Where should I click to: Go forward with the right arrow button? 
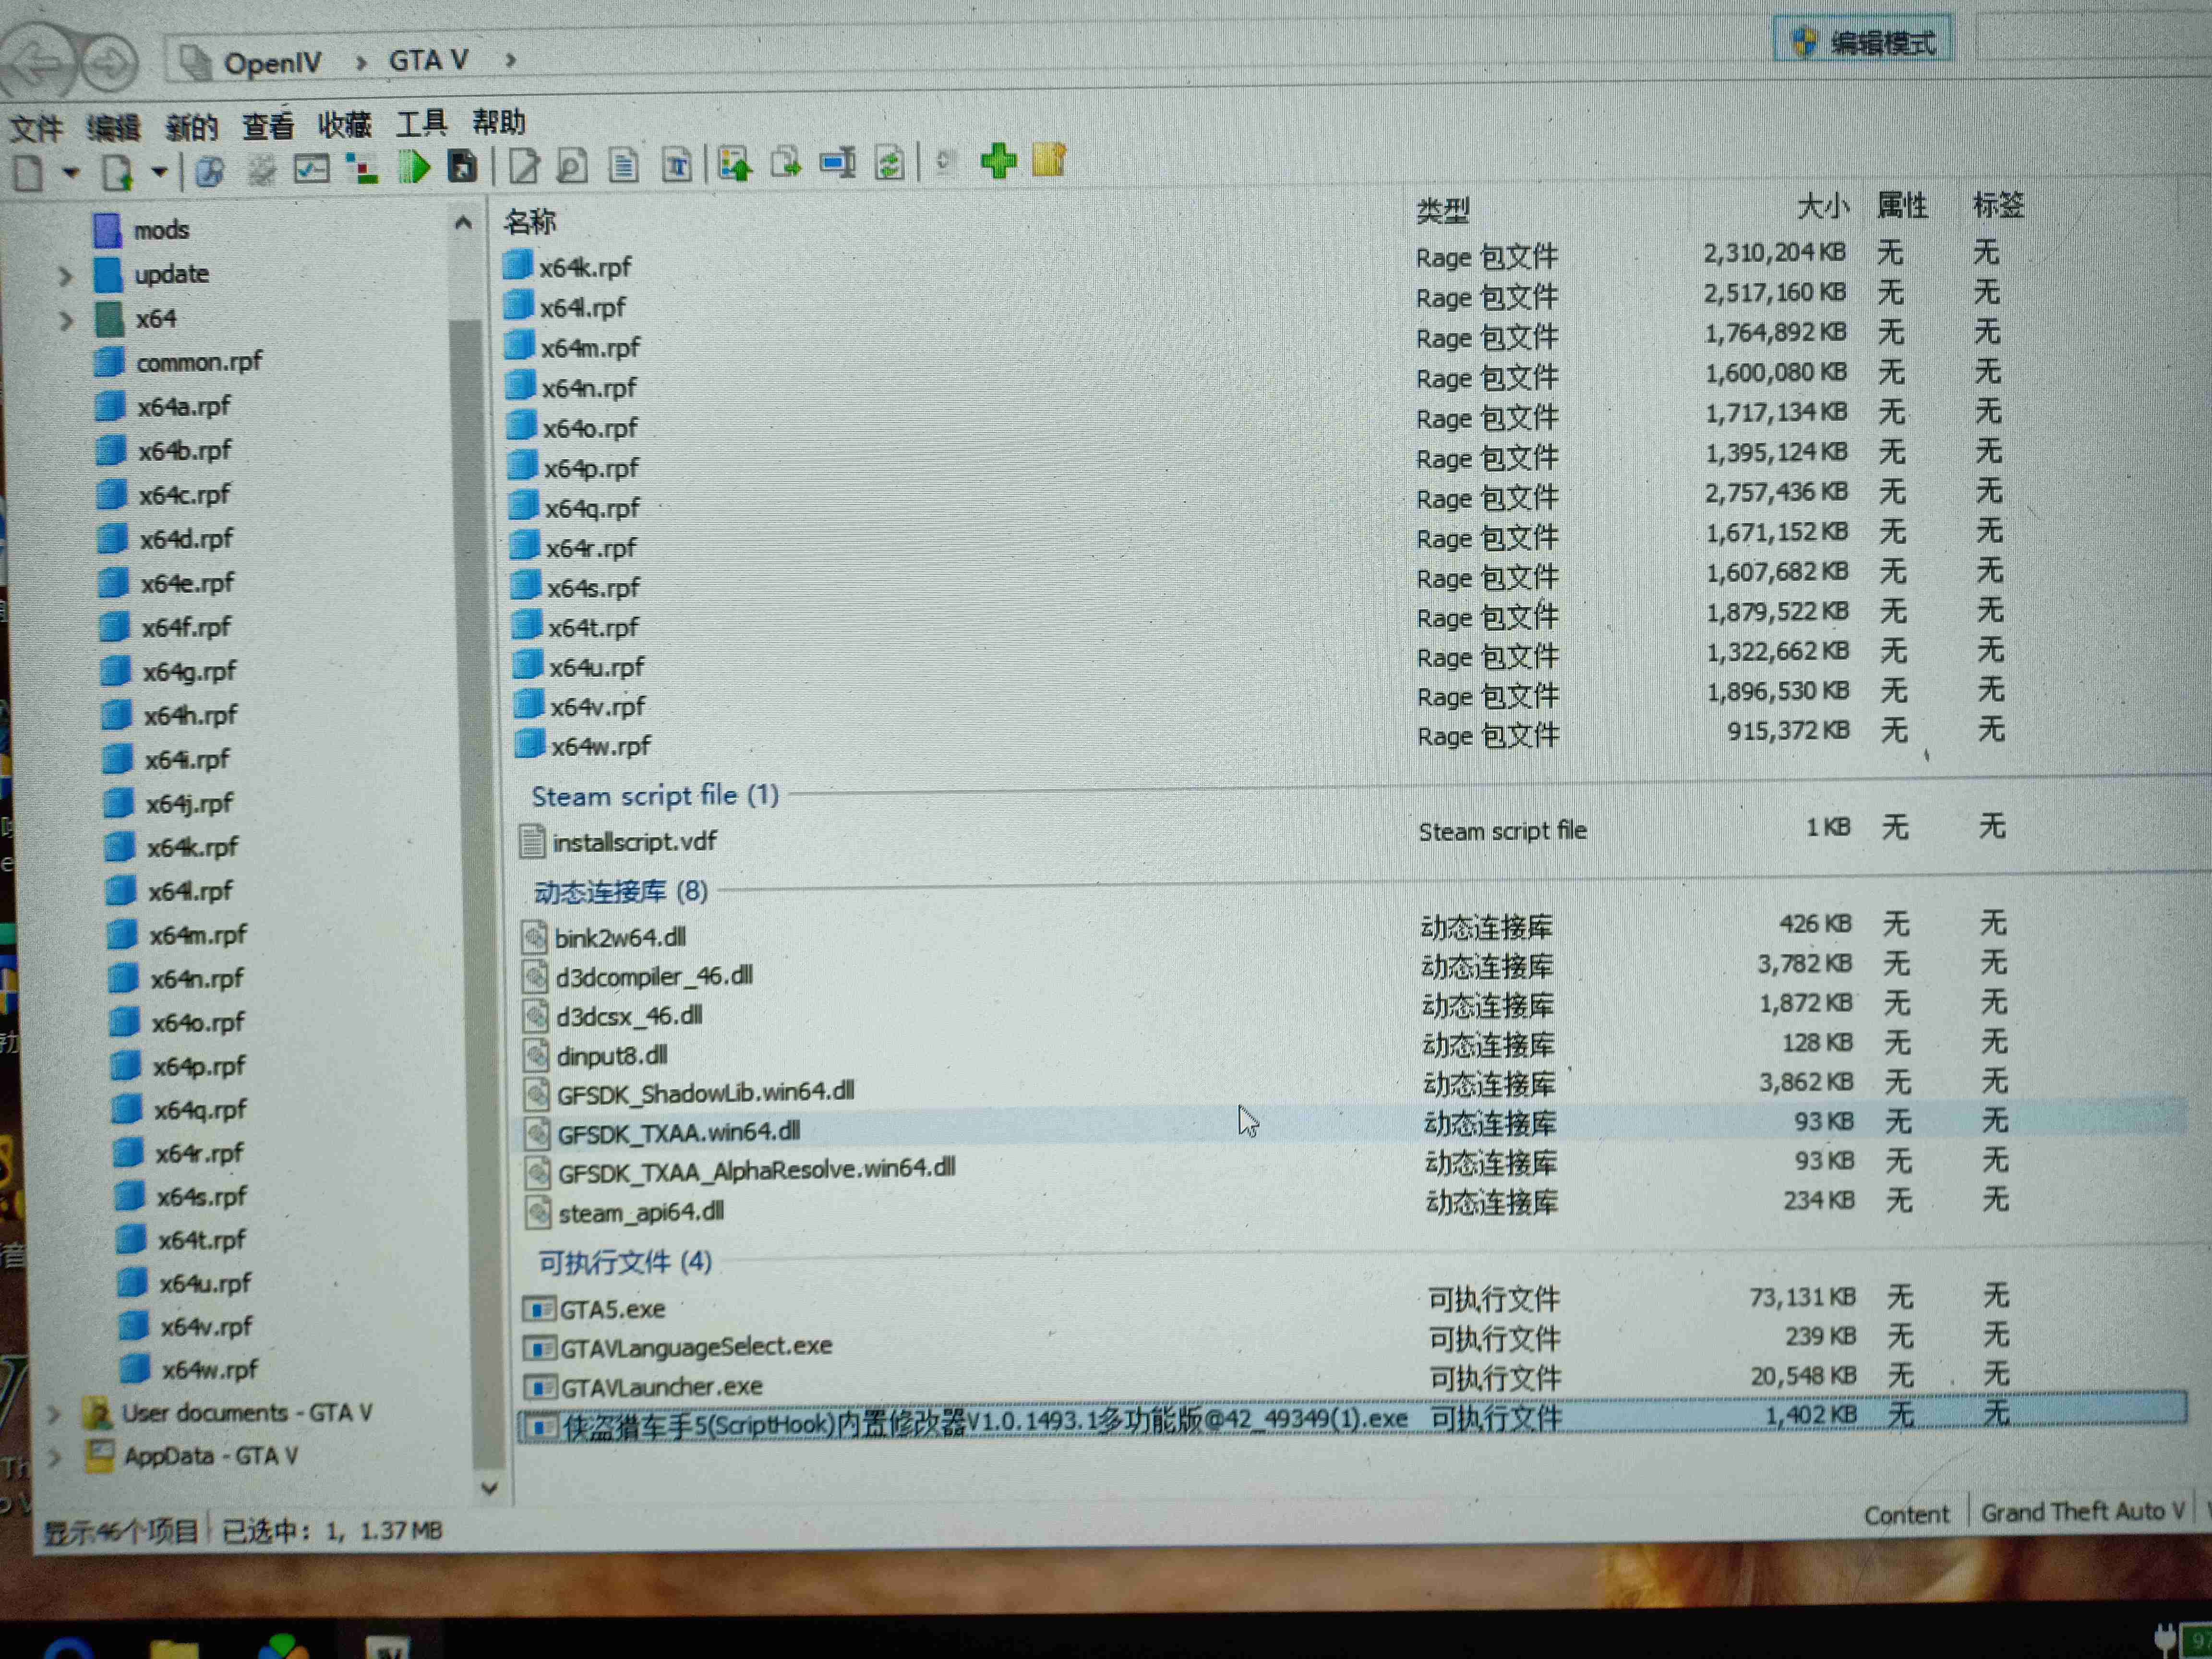[109, 62]
